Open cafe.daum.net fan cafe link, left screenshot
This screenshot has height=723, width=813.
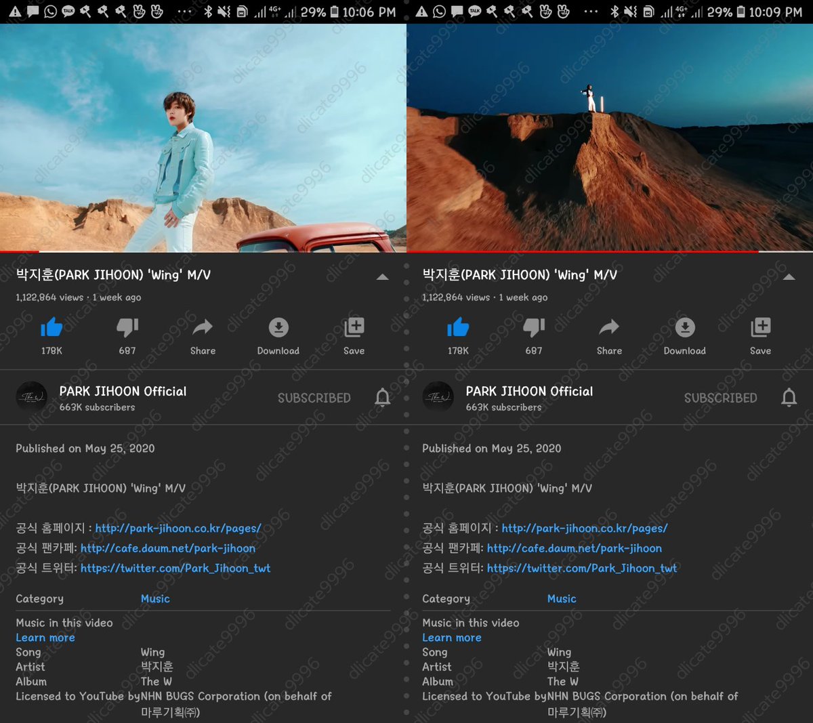pos(168,548)
